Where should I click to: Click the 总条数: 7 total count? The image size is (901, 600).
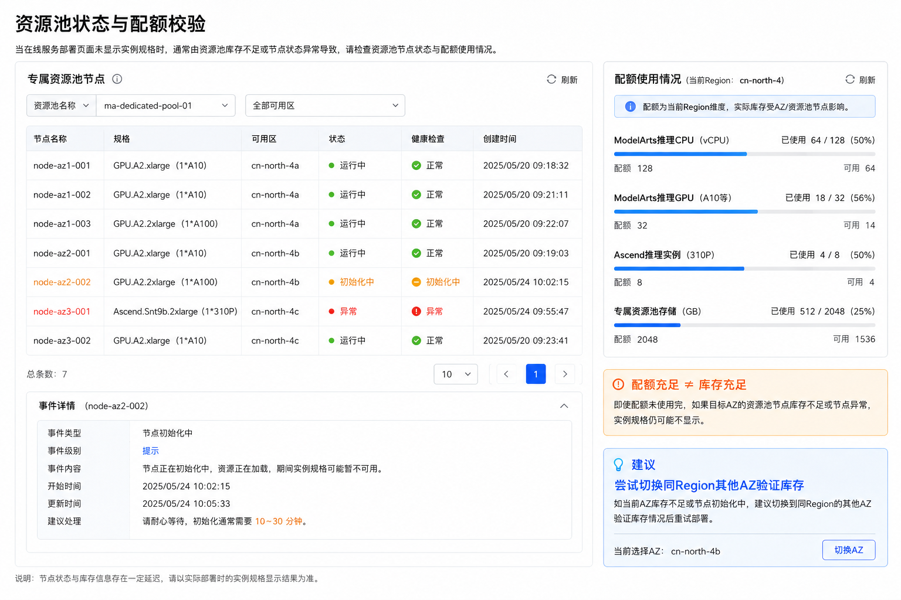click(x=47, y=374)
